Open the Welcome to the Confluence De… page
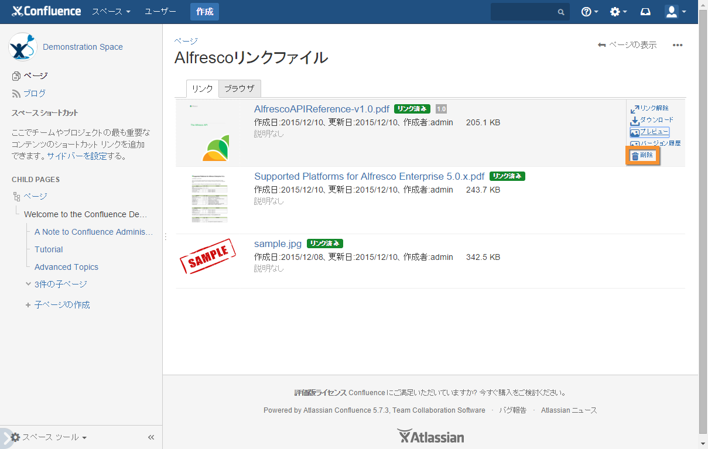The width and height of the screenshot is (708, 449). [85, 214]
